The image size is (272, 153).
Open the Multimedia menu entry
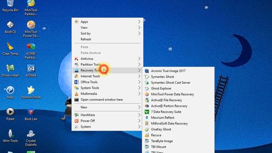coord(108,93)
